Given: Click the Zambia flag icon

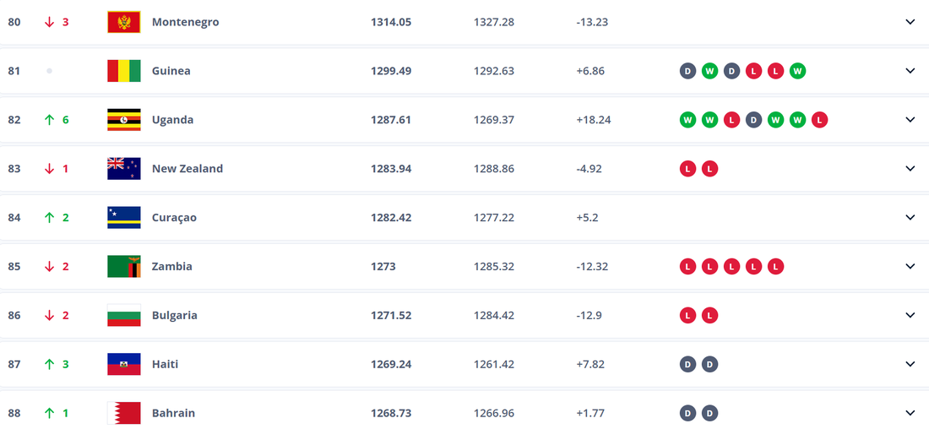Looking at the screenshot, I should (x=124, y=267).
